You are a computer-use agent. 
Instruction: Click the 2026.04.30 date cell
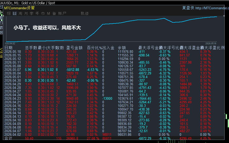point(13,80)
